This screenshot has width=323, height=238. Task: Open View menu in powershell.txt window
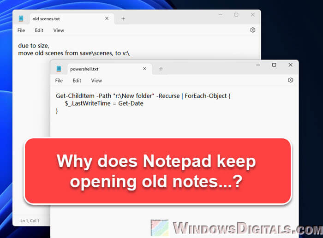pyautogui.click(x=96, y=81)
